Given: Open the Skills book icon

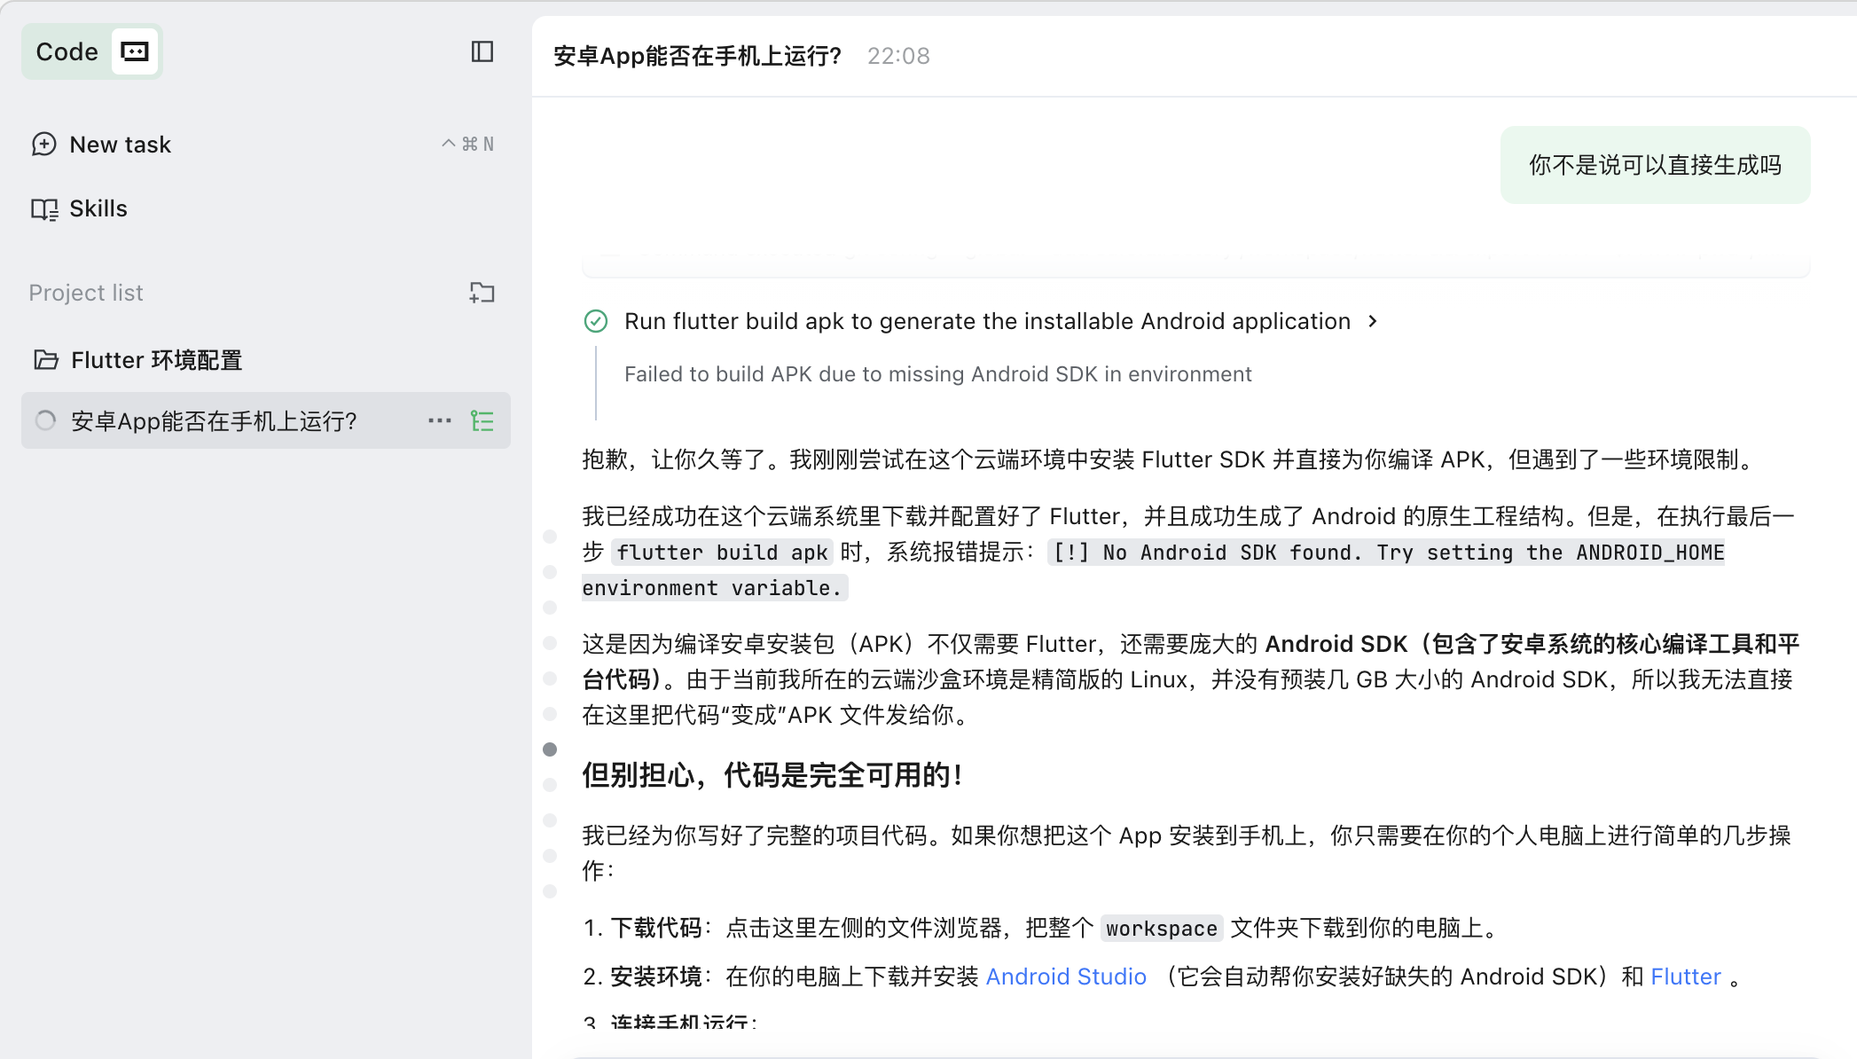Looking at the screenshot, I should tap(43, 209).
